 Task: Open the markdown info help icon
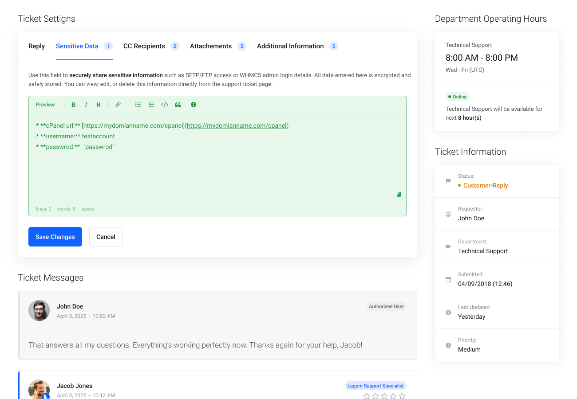click(x=194, y=105)
